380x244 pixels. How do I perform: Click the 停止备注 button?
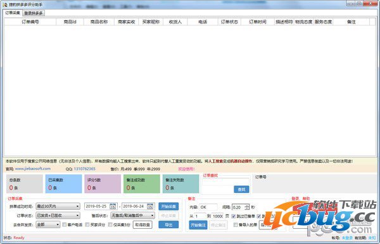(218, 225)
